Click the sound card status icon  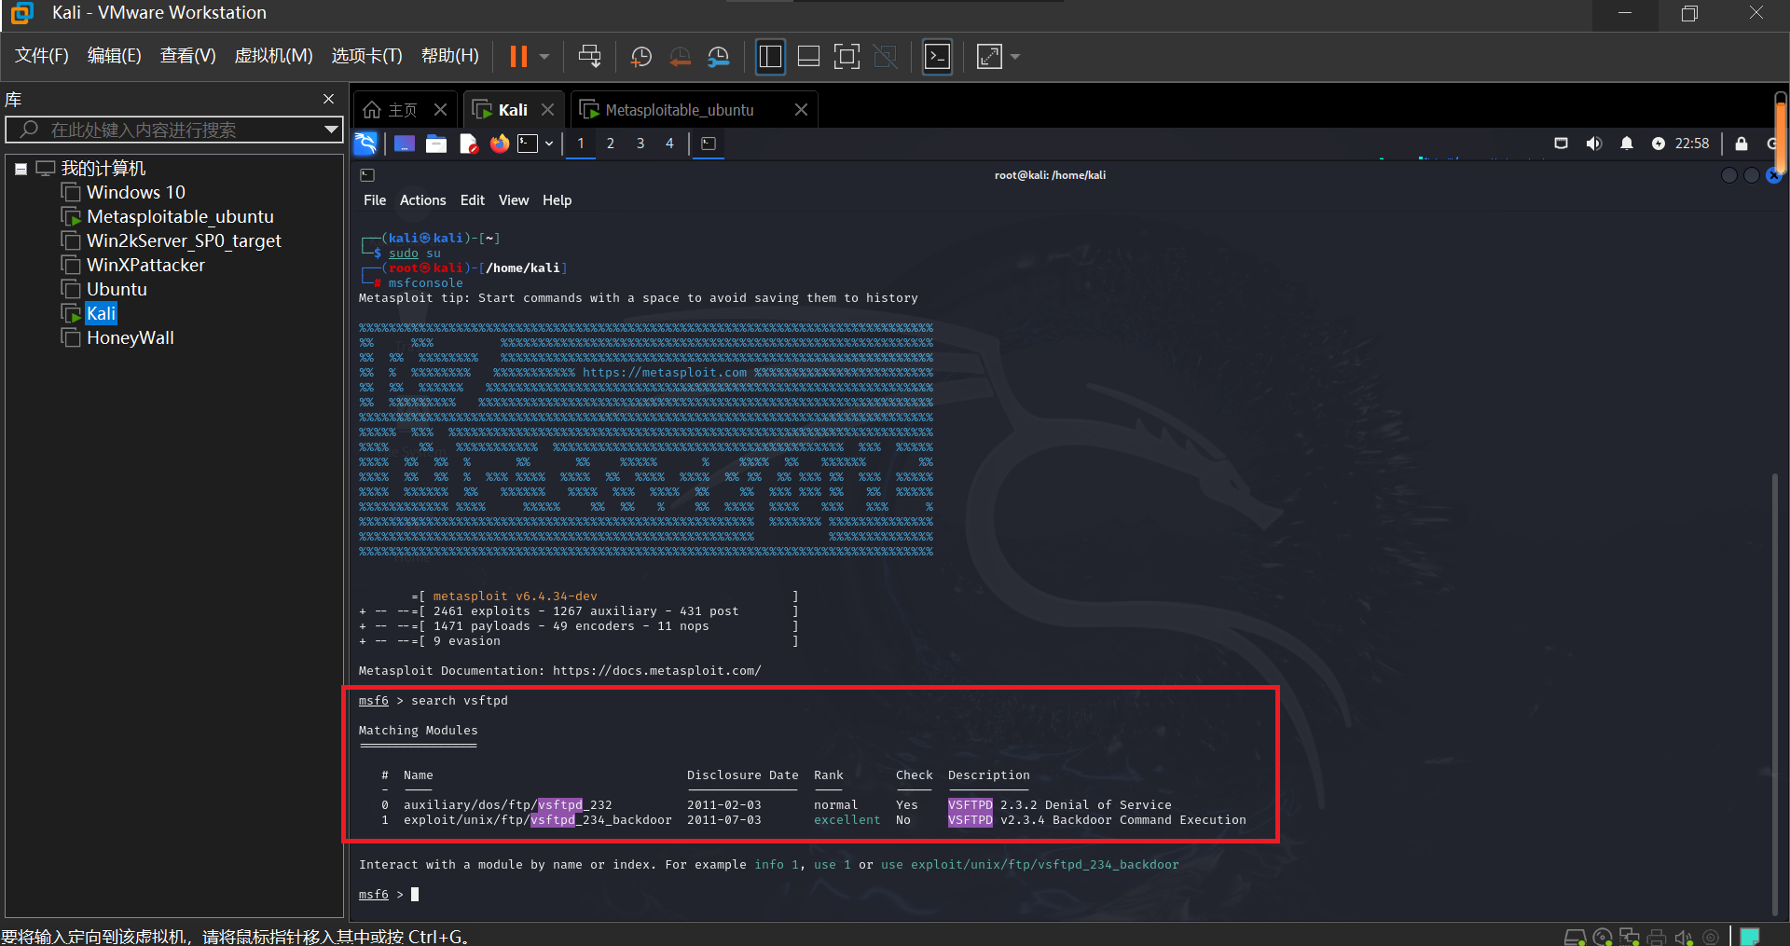1684,937
